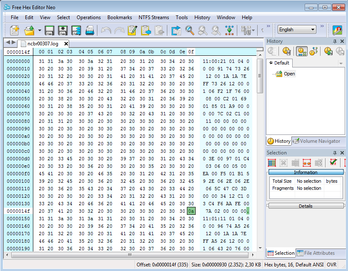Create a new file with the toolbar icon
The image size is (348, 271).
point(15,30)
